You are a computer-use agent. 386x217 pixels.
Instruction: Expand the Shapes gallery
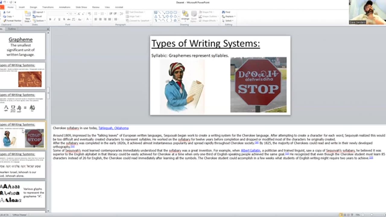click(179, 20)
